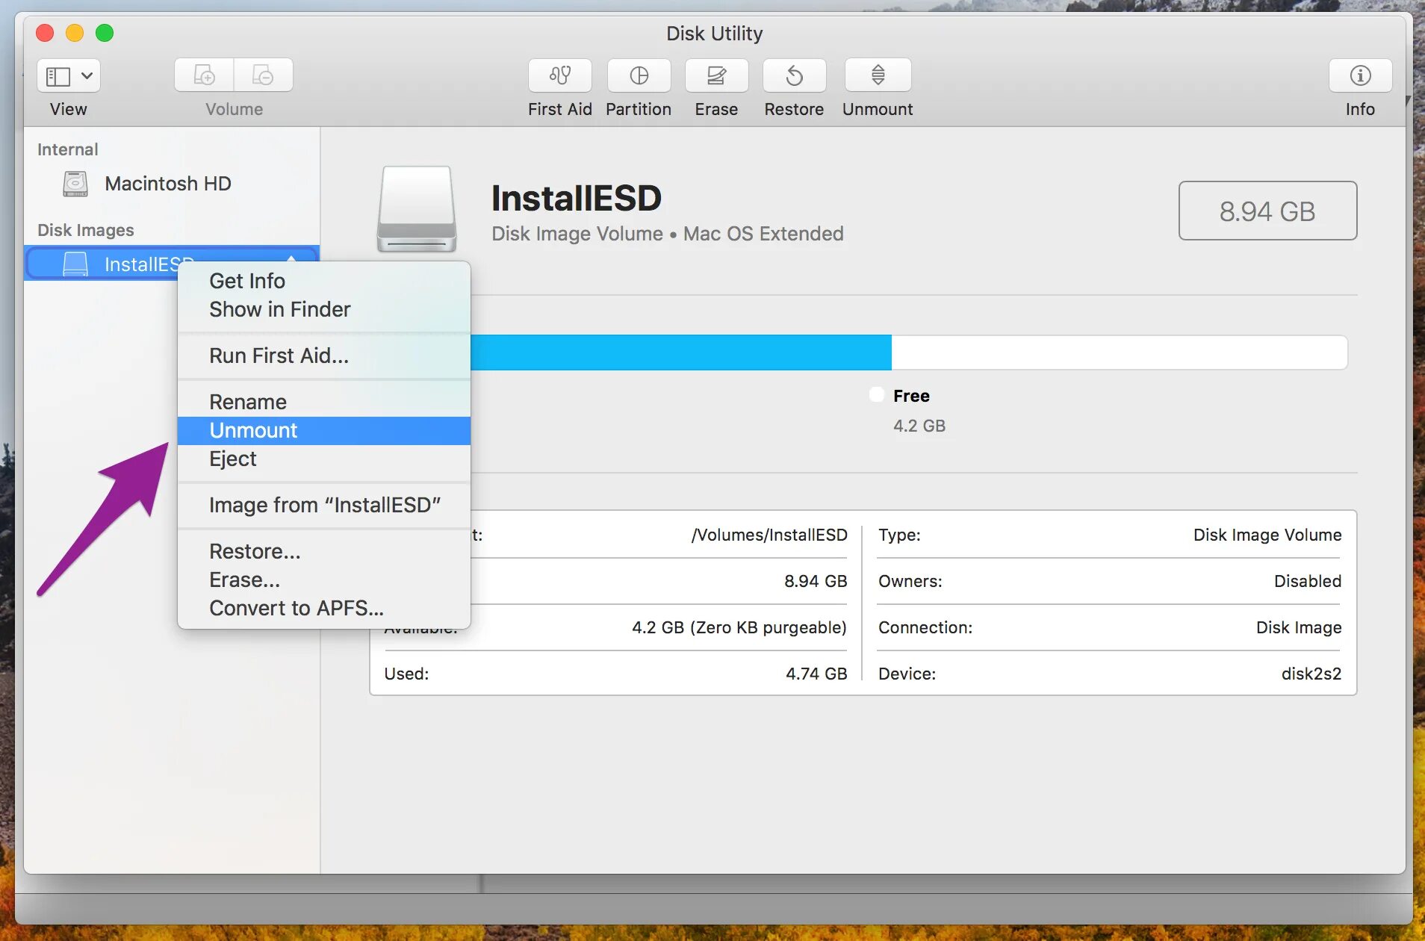1425x941 pixels.
Task: Click the 4.2 GB (Zero KB purgeable) value
Action: pyautogui.click(x=739, y=627)
